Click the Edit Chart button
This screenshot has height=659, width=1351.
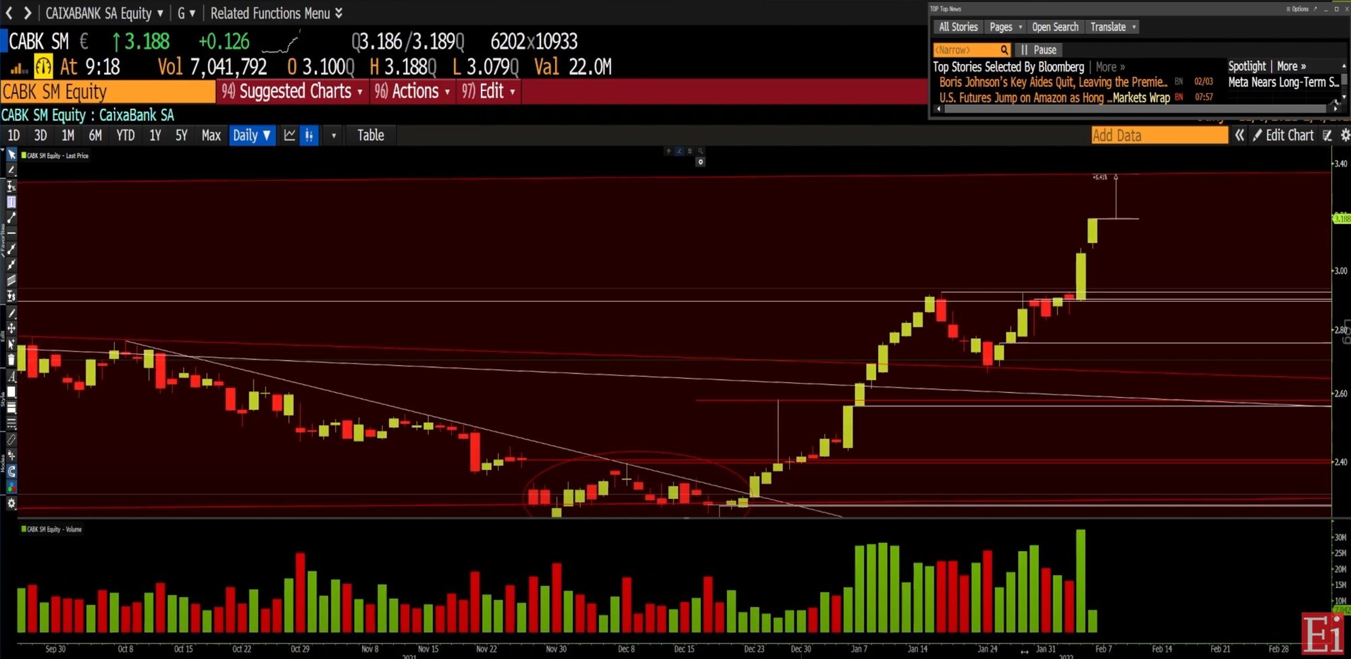1283,135
